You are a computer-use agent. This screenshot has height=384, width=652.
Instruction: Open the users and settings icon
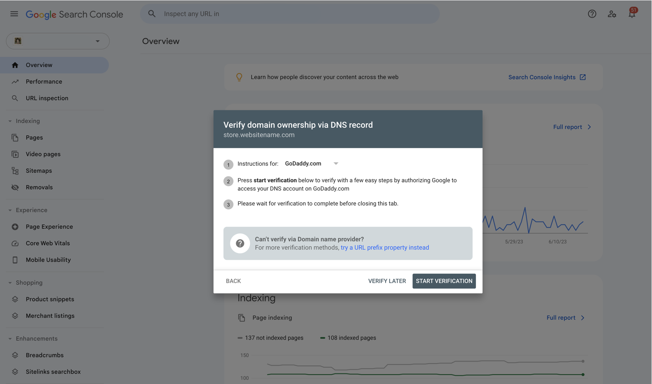pos(612,14)
